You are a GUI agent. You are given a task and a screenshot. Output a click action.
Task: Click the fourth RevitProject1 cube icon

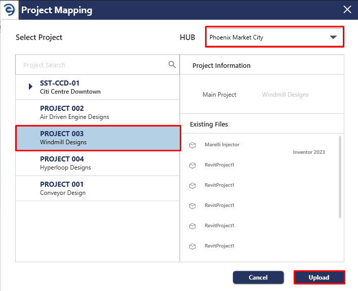(x=192, y=226)
